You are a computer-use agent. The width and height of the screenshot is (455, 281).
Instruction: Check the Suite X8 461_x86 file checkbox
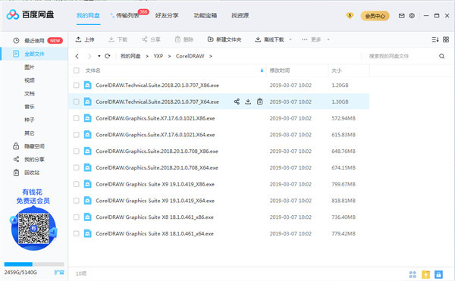(x=77, y=217)
